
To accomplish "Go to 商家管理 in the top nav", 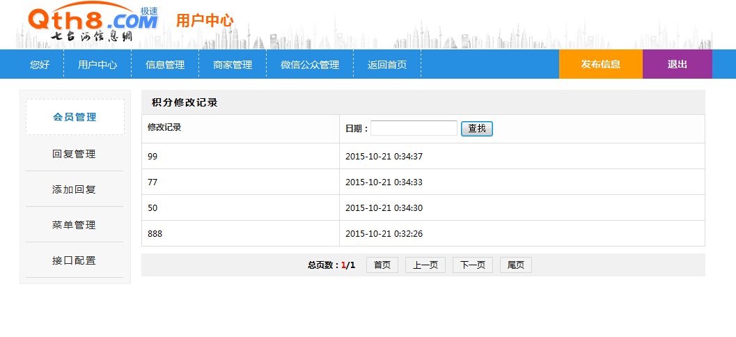I will [x=233, y=65].
